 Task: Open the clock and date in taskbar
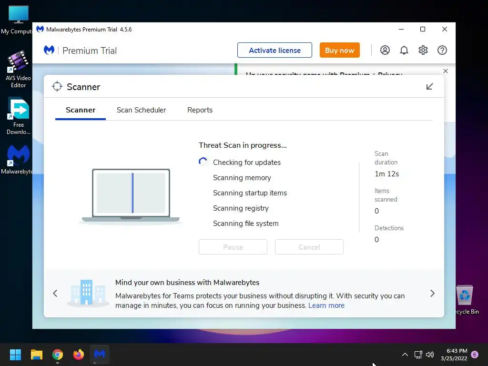click(454, 355)
